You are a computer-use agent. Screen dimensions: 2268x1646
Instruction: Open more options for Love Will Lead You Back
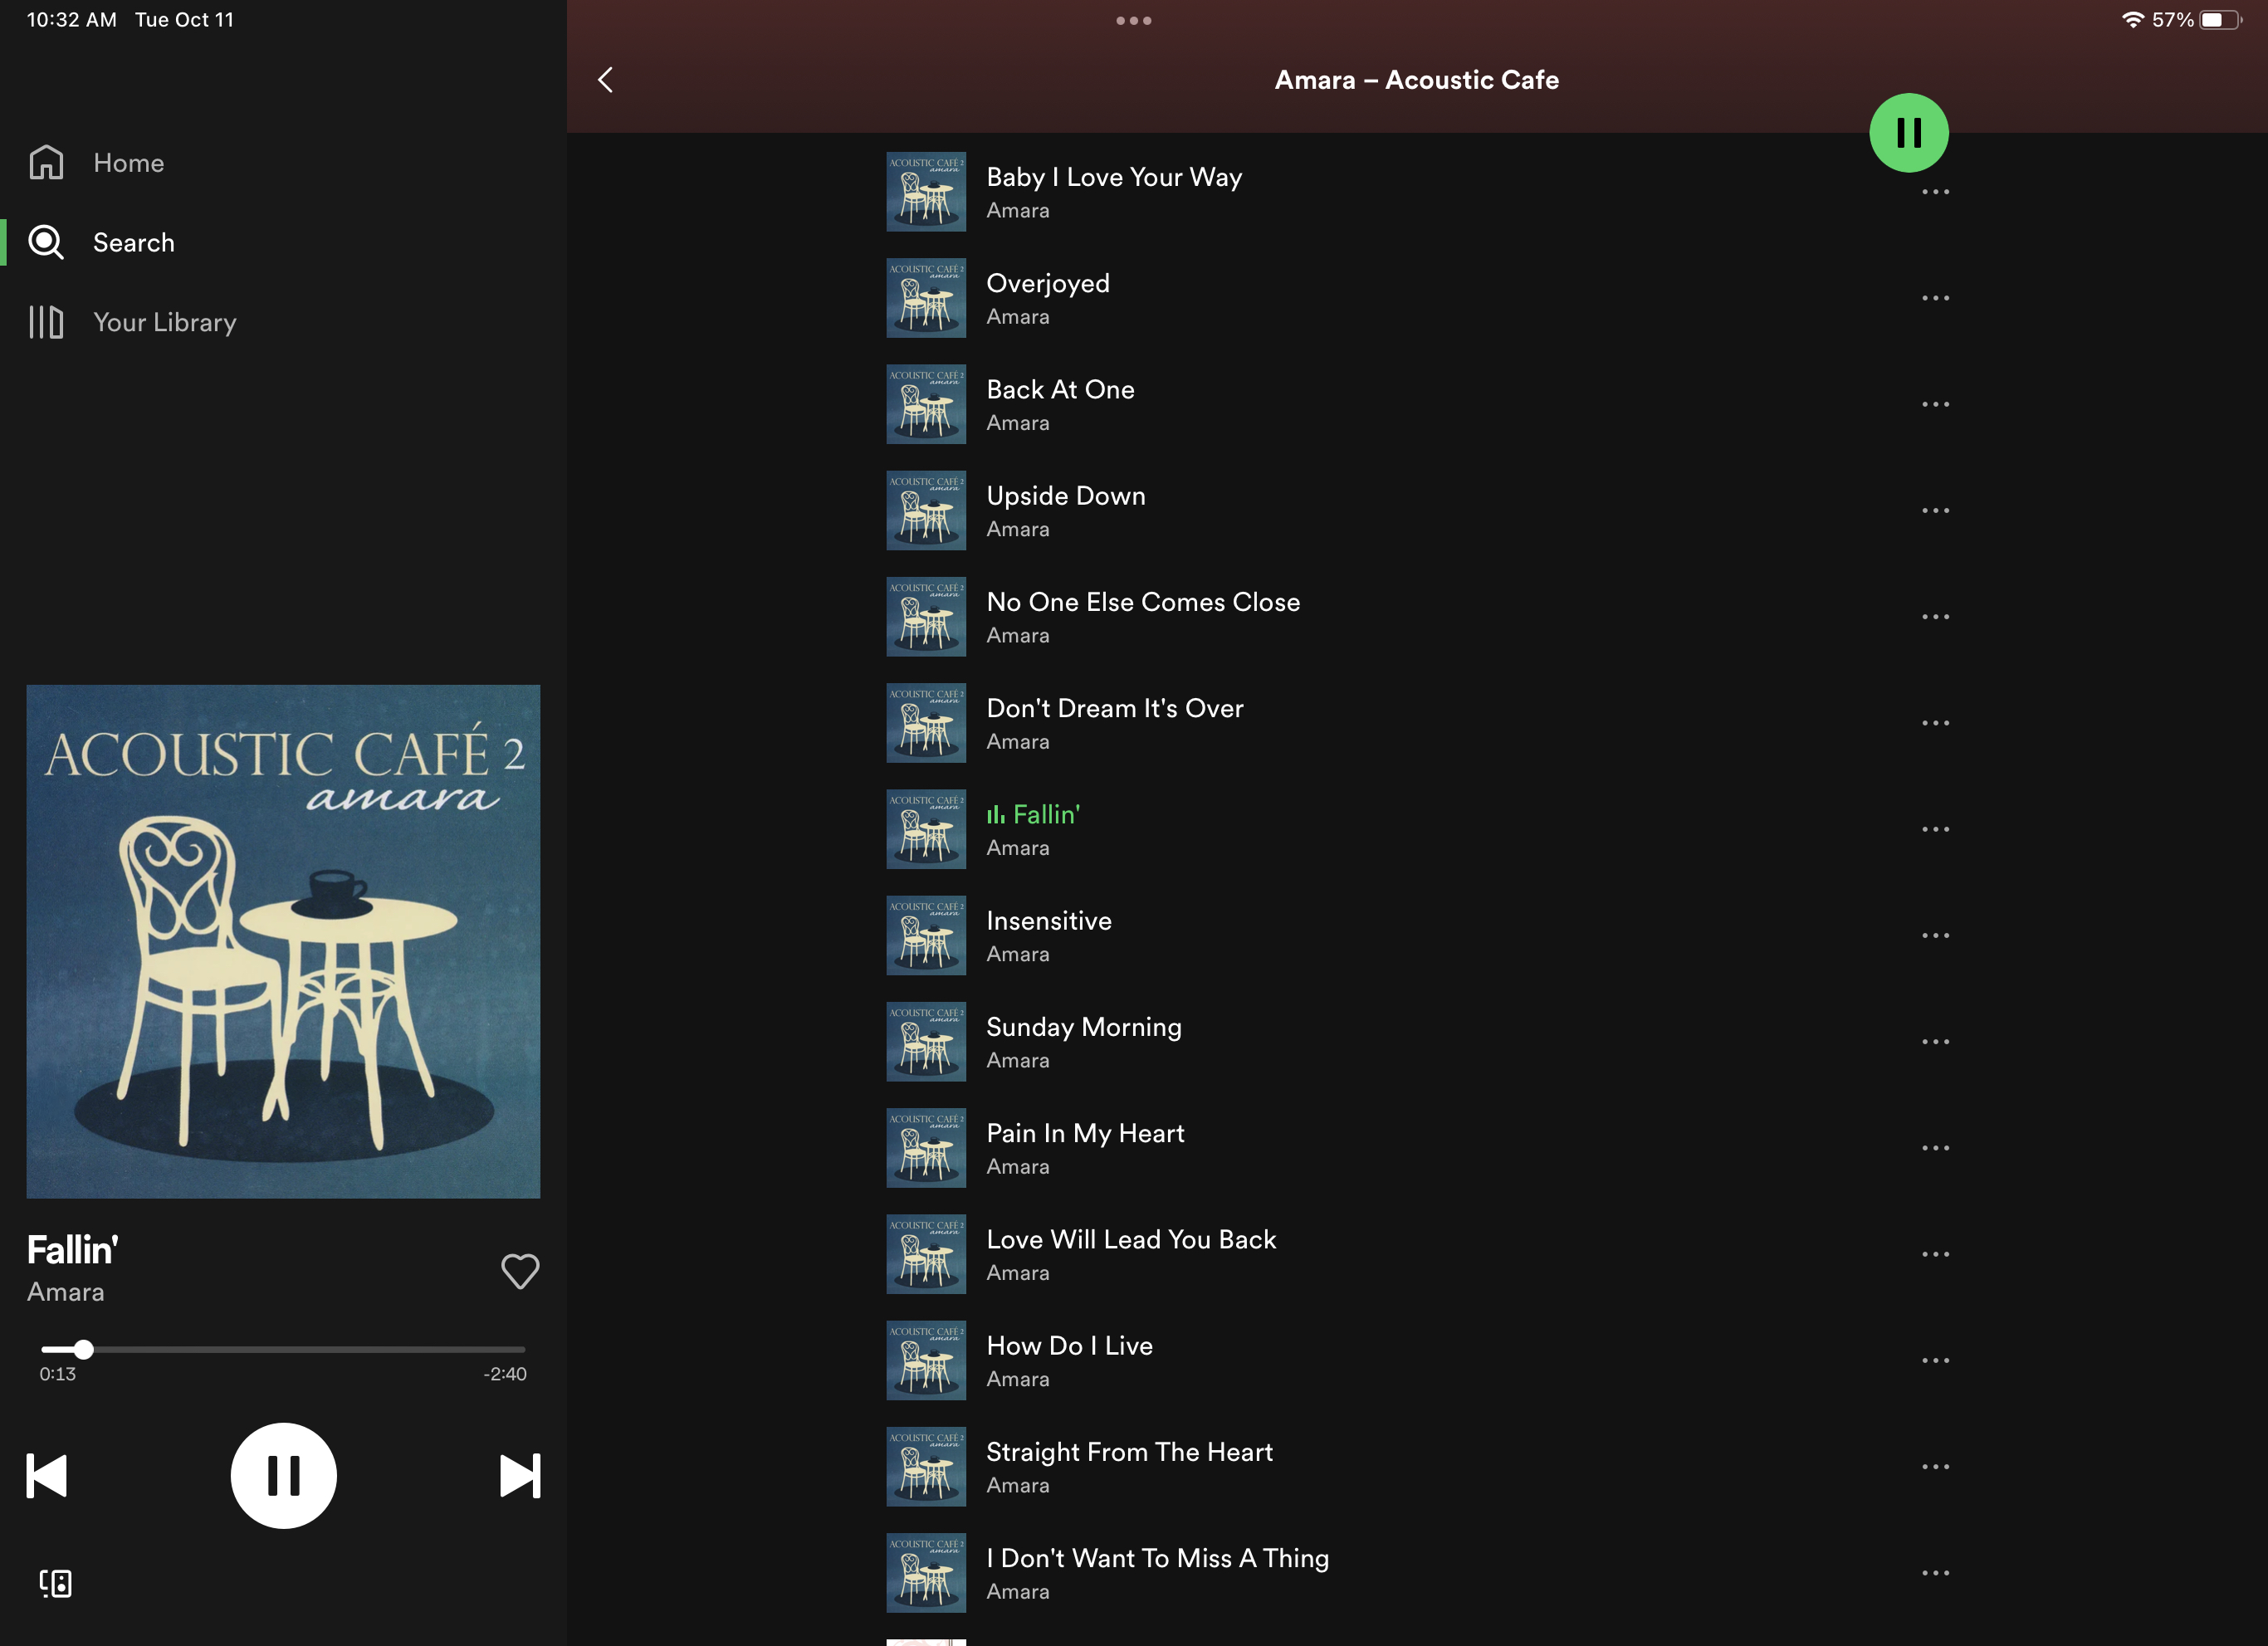click(x=1935, y=1254)
